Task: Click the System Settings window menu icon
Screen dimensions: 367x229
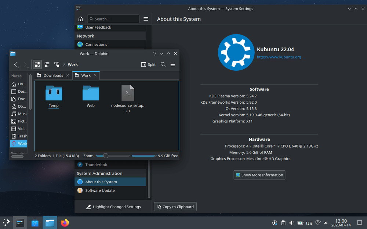Action: tap(79, 8)
